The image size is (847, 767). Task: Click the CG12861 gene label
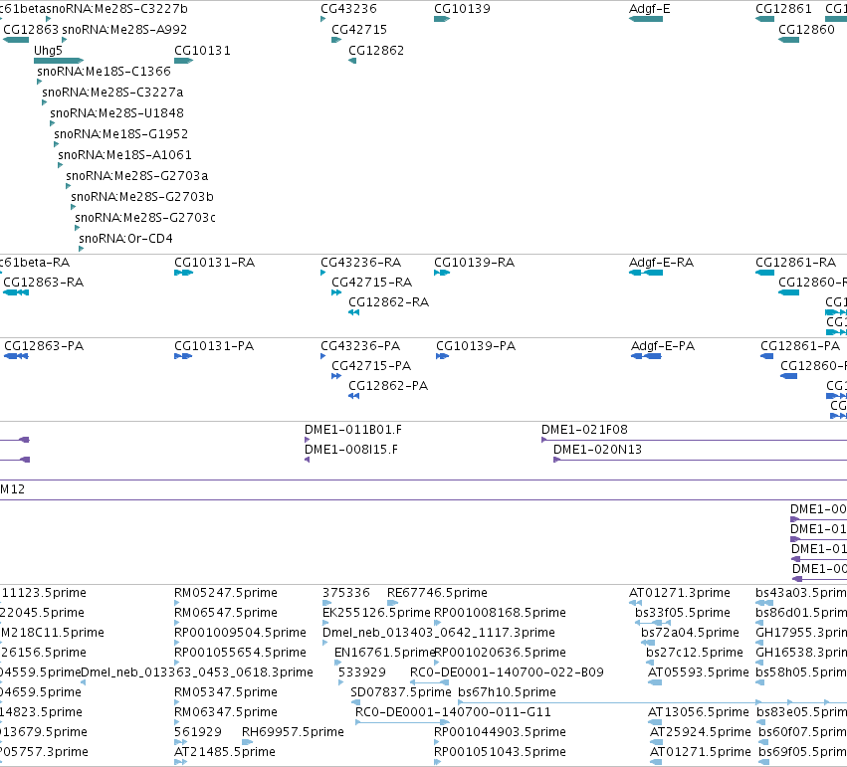(783, 9)
